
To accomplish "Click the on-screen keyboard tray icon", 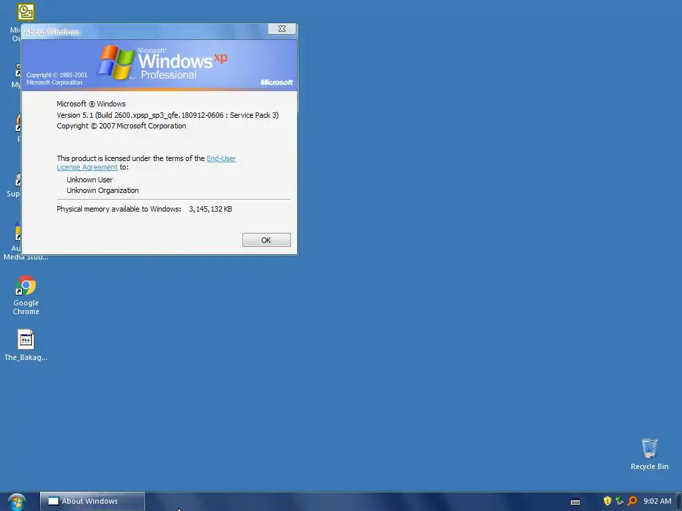I will [x=575, y=502].
